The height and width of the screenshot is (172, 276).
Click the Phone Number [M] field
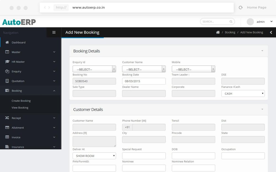click(x=144, y=127)
